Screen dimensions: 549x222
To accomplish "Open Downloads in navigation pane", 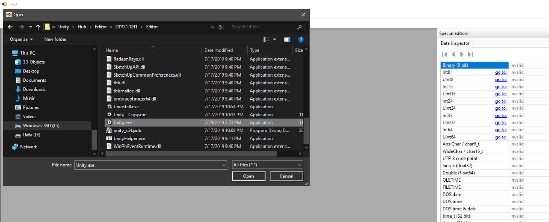I will 34,89.
